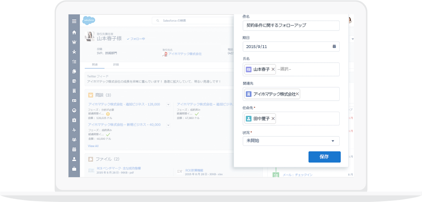Open Opportunities via sidebar crown icon
Screen dimensions: 422x202
pos(74,42)
